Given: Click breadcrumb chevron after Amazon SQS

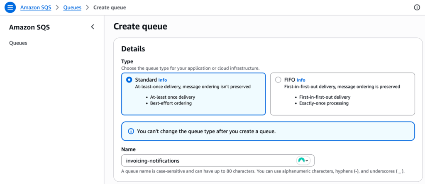Looking at the screenshot, I should [57, 7].
